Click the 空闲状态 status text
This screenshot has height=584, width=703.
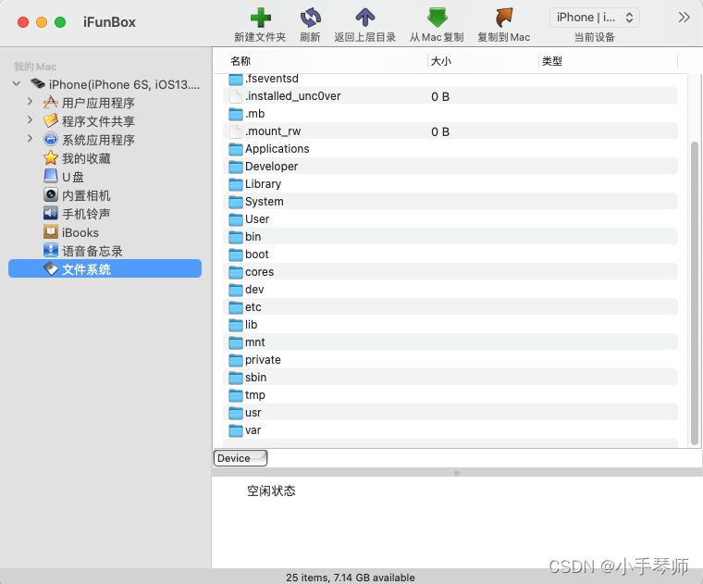(x=271, y=491)
